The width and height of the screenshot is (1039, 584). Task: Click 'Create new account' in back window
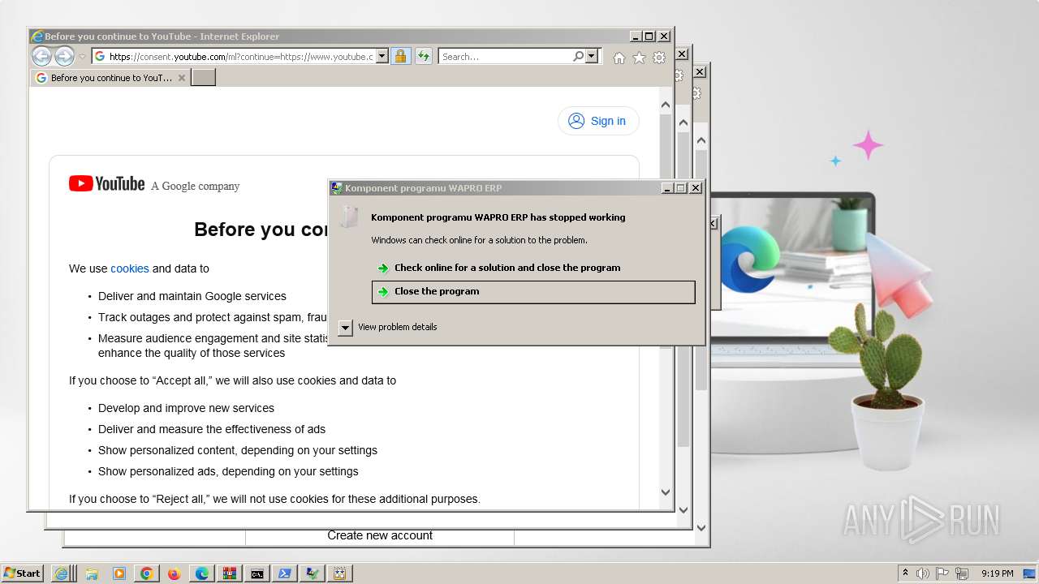pyautogui.click(x=380, y=535)
